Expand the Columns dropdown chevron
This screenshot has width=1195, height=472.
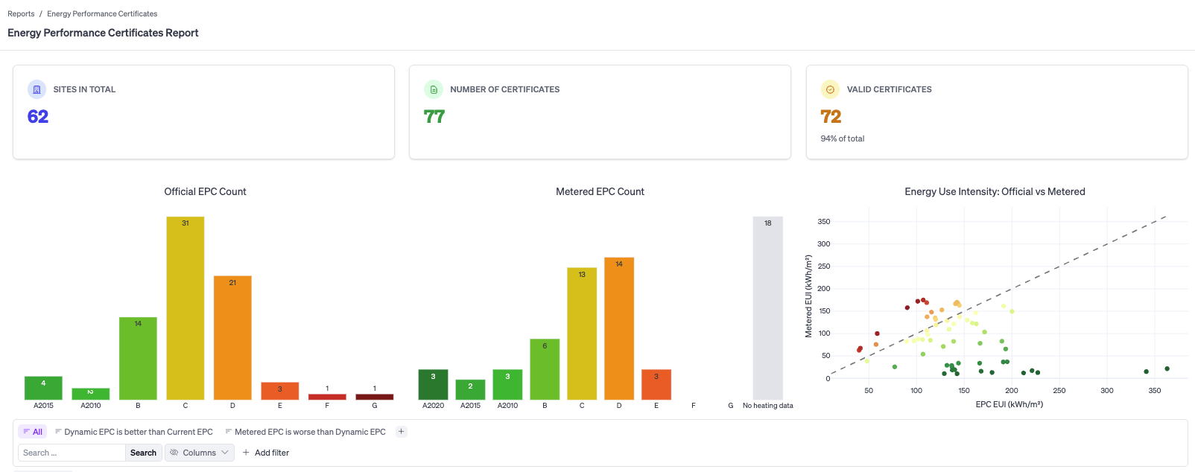click(225, 453)
